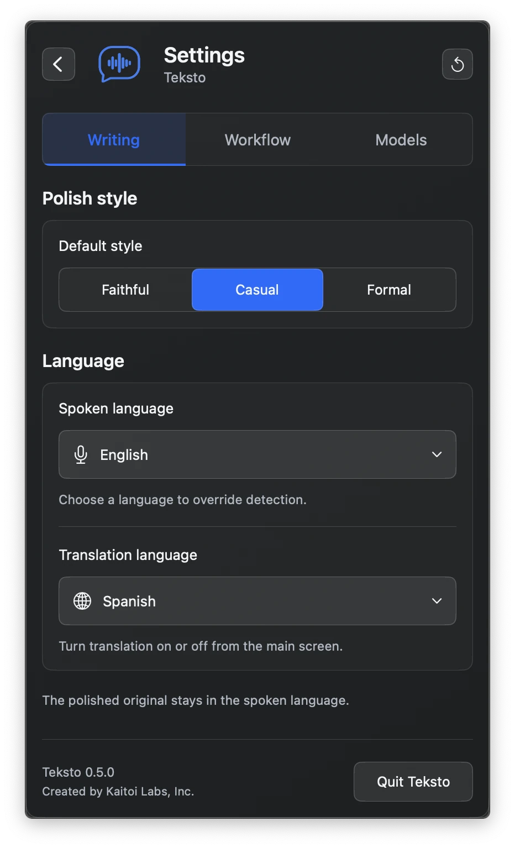The width and height of the screenshot is (515, 848).
Task: Click 'Turn translation on or off' hint
Action: point(201,646)
